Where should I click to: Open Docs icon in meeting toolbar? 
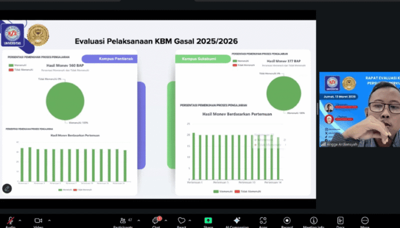[341, 221]
